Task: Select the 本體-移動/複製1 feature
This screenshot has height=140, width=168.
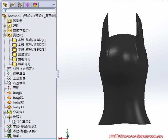Action: pos(25,126)
